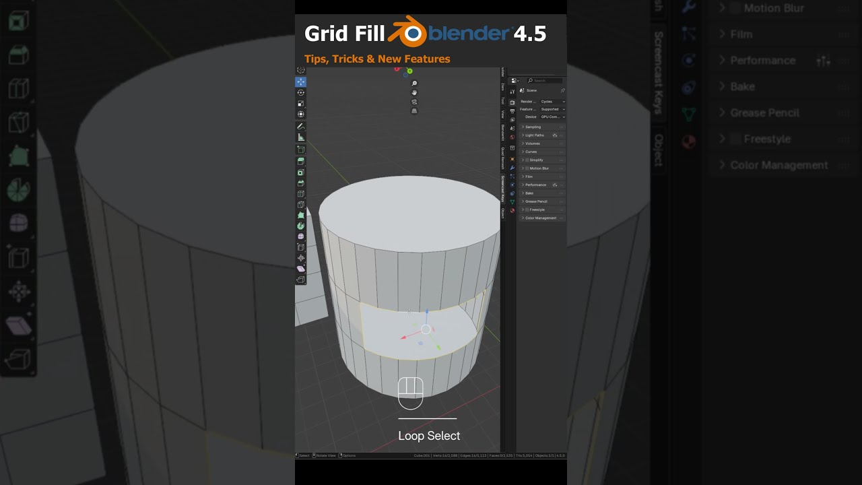Select the Inset Faces tool
The width and height of the screenshot is (862, 485).
coord(301,172)
